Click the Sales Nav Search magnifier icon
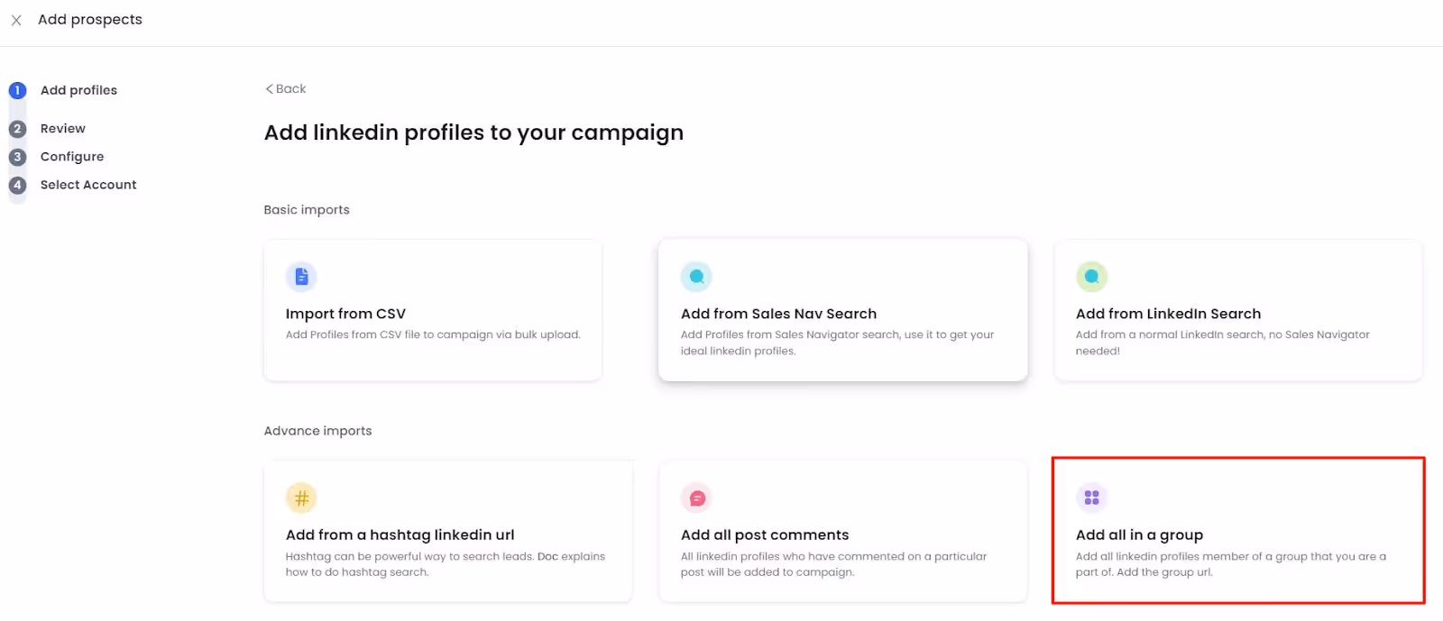Viewport: 1443px width, 621px height. coord(695,277)
